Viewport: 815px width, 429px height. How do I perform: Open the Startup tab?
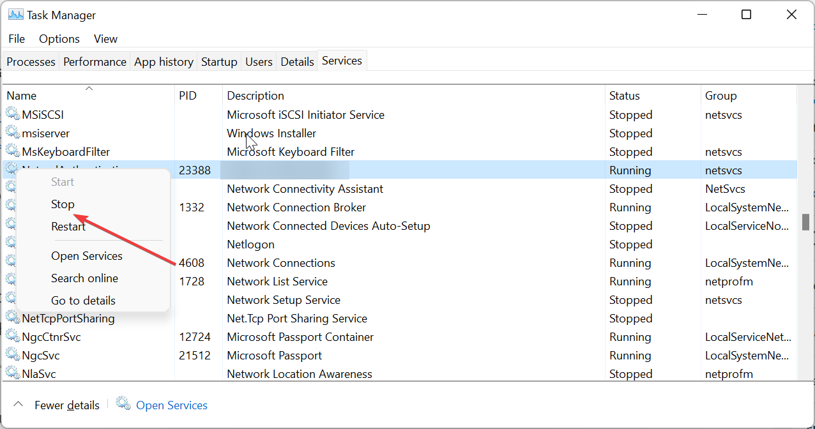[x=219, y=62]
